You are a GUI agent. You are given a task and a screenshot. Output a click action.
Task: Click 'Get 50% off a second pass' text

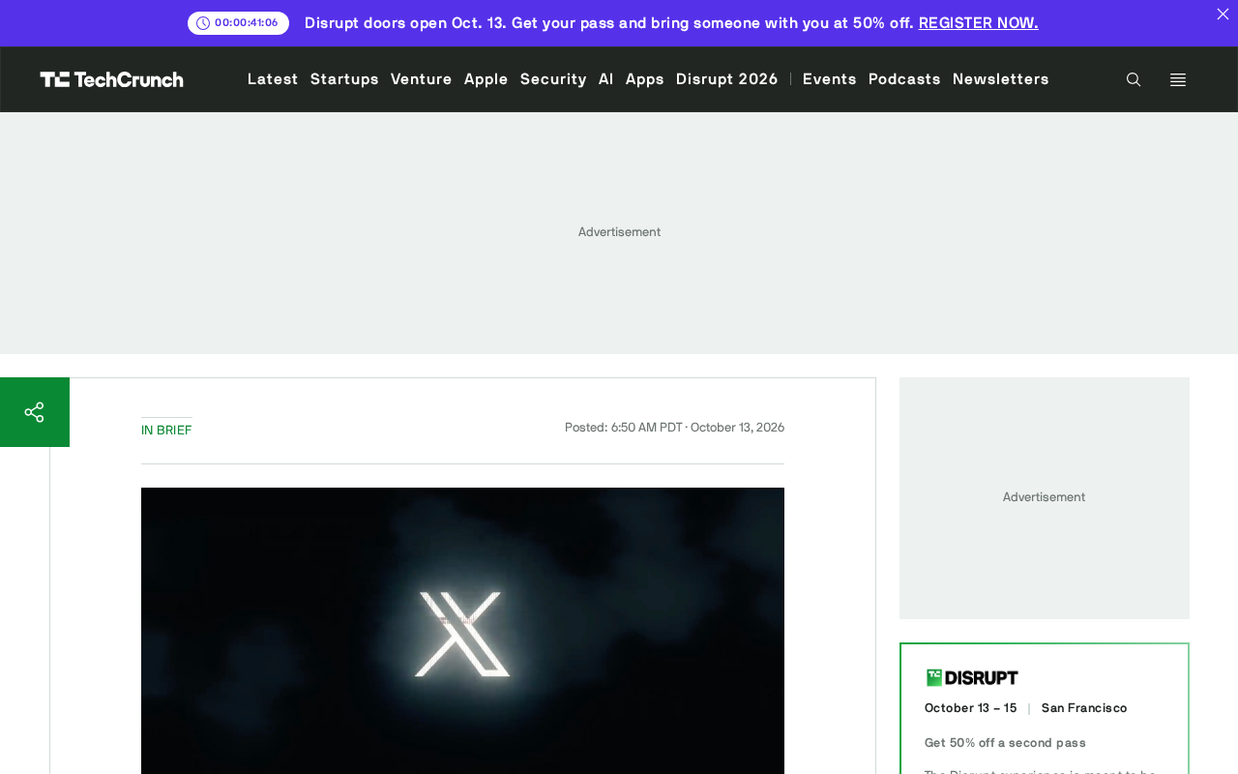point(1005,743)
